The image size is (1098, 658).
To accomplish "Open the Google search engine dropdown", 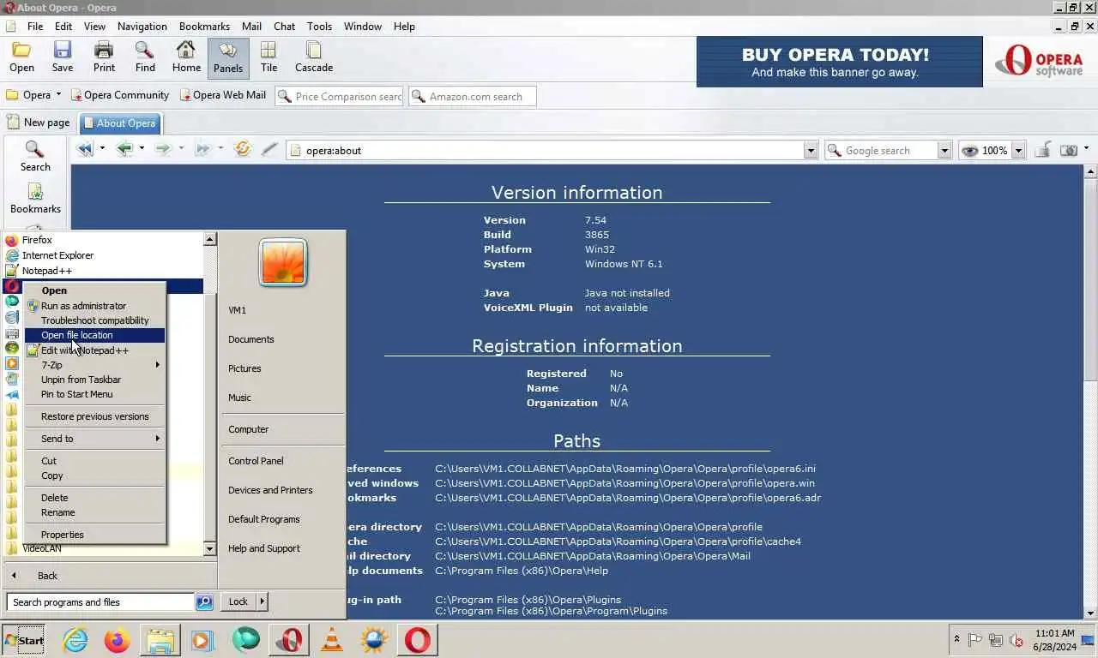I will (x=944, y=151).
